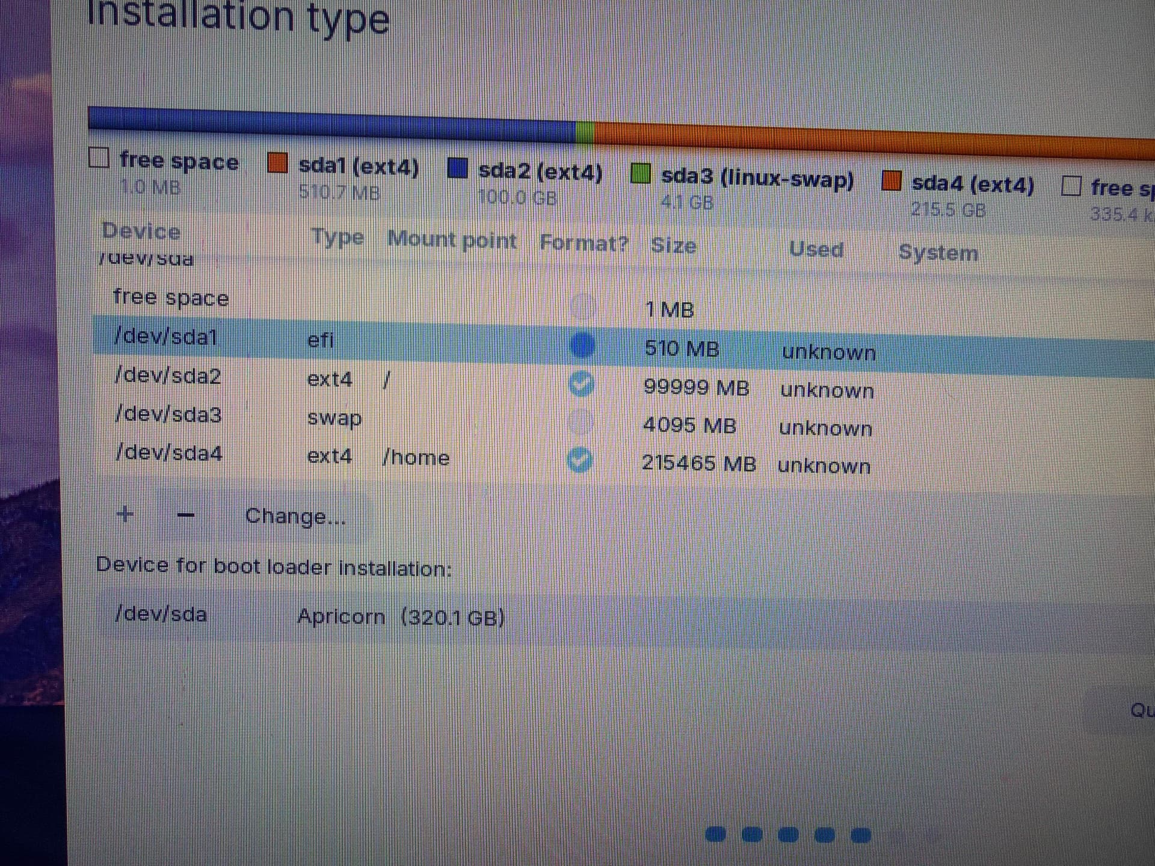
Task: Click the Mount point column header
Action: click(x=452, y=240)
